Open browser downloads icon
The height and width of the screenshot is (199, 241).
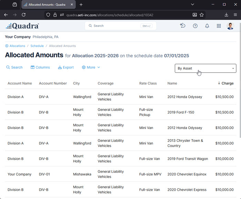click(x=226, y=15)
